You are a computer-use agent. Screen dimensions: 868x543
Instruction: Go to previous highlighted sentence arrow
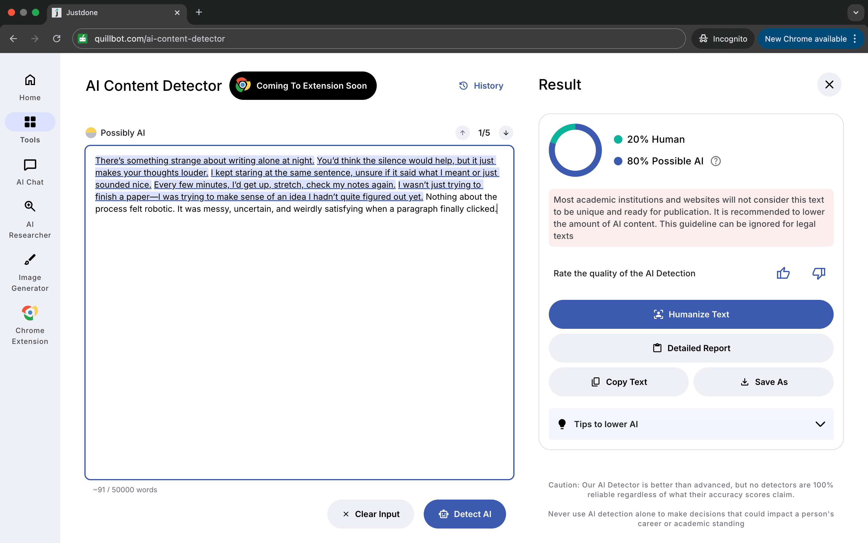click(462, 133)
